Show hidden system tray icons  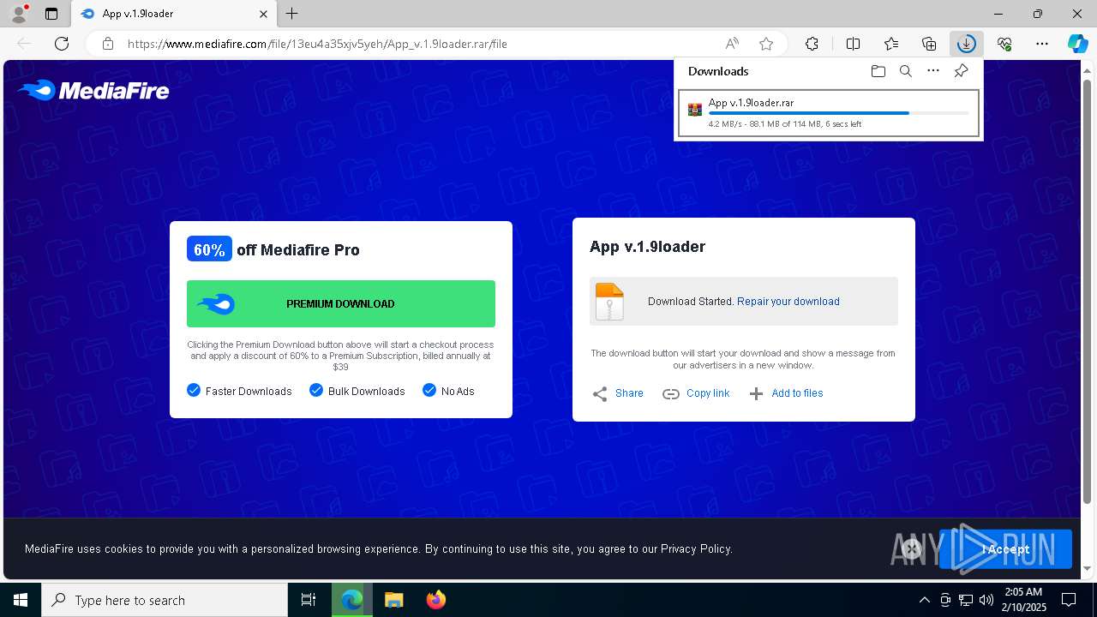click(924, 600)
